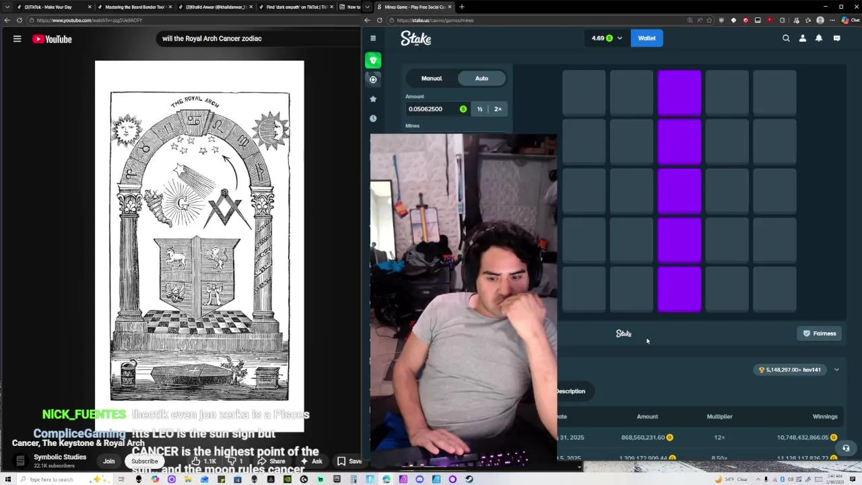Screen dimensions: 862x485
Task: Click the bottom purple mines tile
Action: [x=679, y=289]
